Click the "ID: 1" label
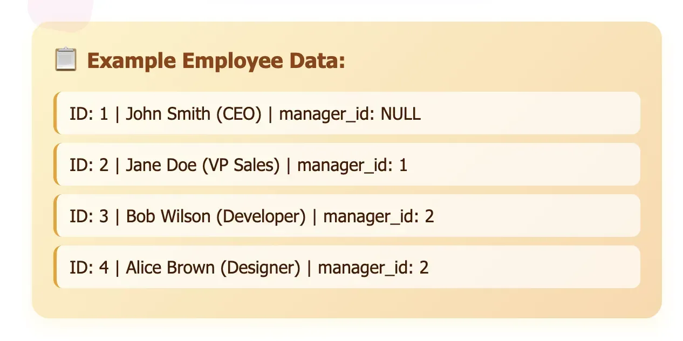The image size is (683, 341). click(89, 114)
